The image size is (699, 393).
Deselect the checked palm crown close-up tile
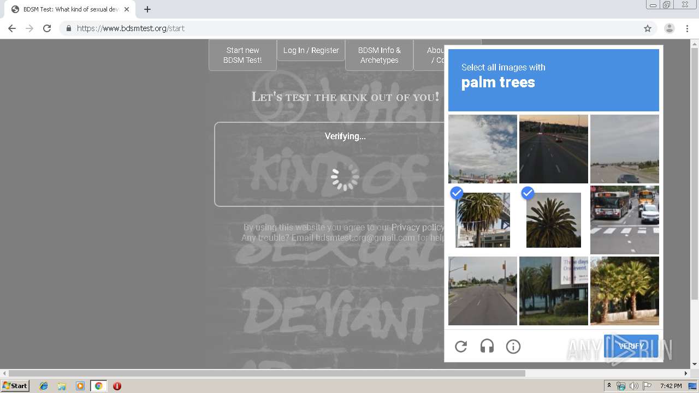[x=554, y=220]
